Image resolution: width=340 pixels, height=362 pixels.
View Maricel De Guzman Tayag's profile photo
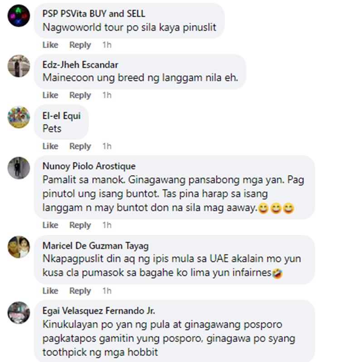tap(19, 247)
